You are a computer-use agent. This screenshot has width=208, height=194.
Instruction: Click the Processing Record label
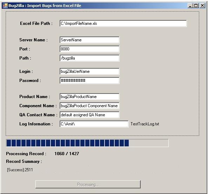point(26,154)
